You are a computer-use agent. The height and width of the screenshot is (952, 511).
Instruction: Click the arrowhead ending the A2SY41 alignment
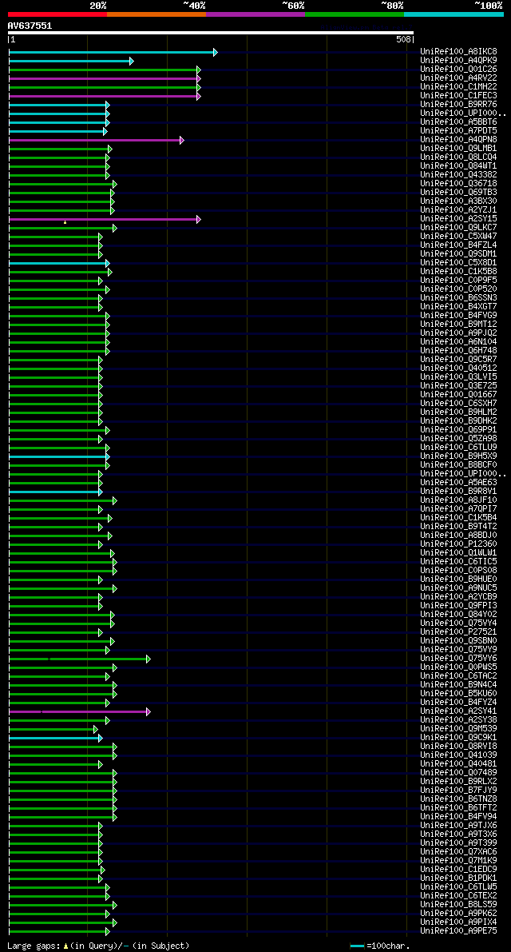[148, 711]
